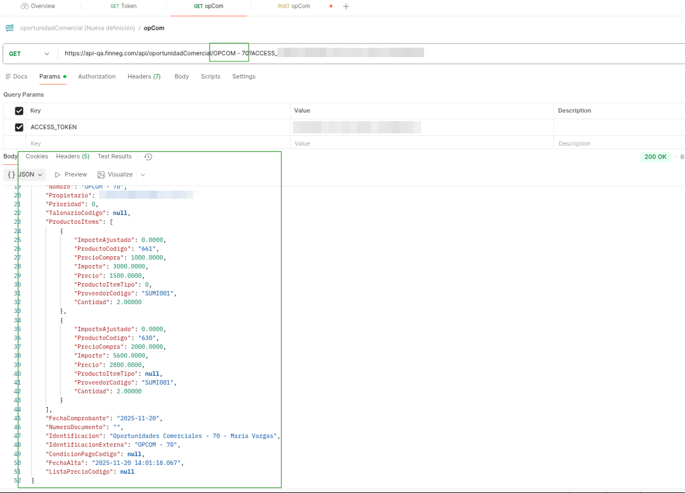Screen dimensions: 685x493
Task: Click the HTTP icon beside the breadcrumb
Action: [x=9, y=28]
